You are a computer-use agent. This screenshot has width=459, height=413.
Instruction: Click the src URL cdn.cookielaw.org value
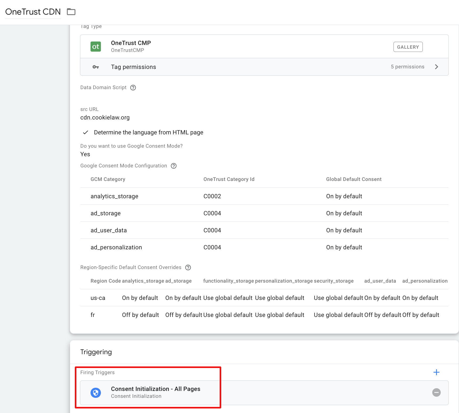[x=105, y=117]
